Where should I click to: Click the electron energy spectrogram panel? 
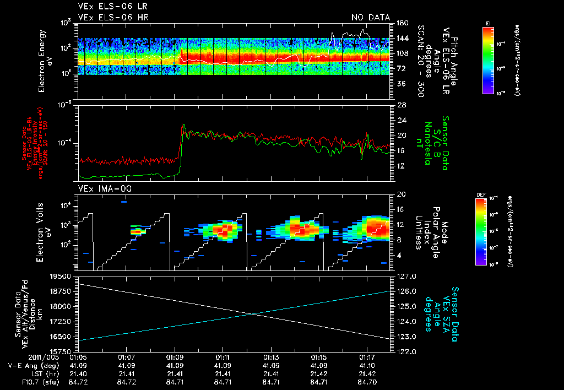234,61
